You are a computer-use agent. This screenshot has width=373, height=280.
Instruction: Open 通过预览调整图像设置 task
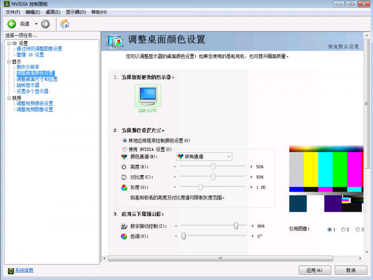point(39,49)
